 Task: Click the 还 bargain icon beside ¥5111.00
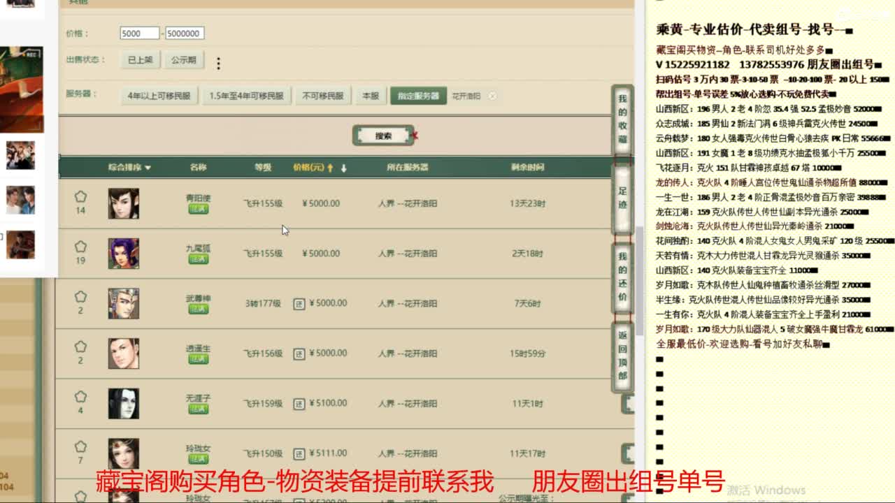299,453
